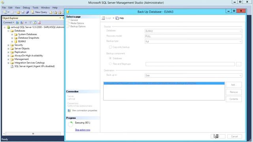Open the Tools menu
The height and width of the screenshot is (142, 253).
[x=35, y=7]
